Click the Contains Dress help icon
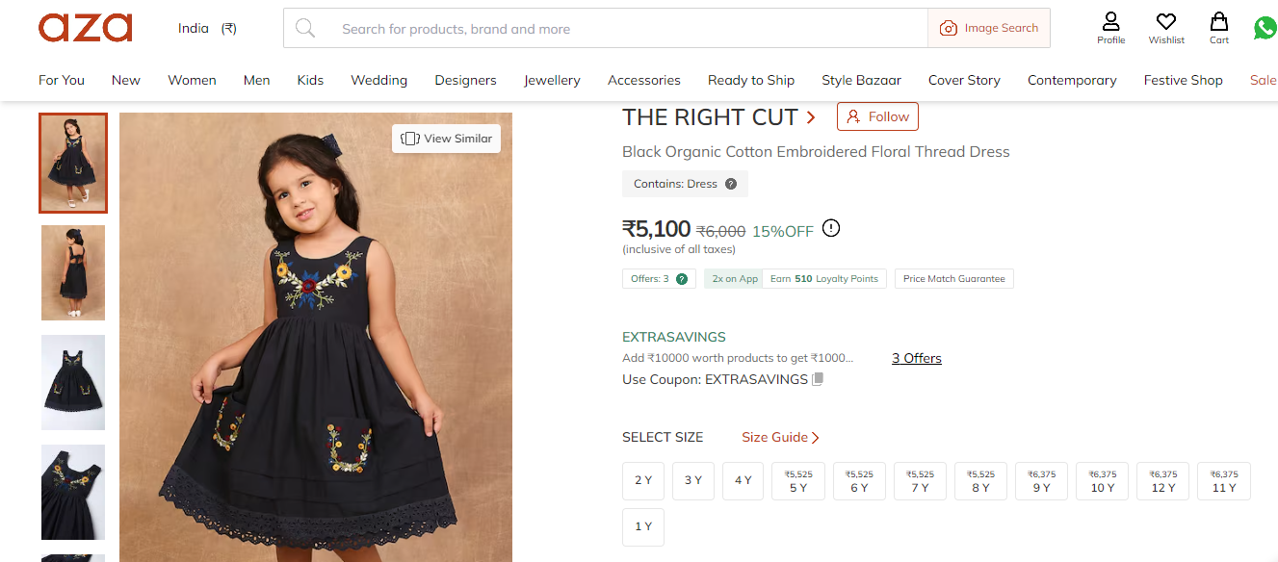Image resolution: width=1278 pixels, height=562 pixels. tap(731, 184)
